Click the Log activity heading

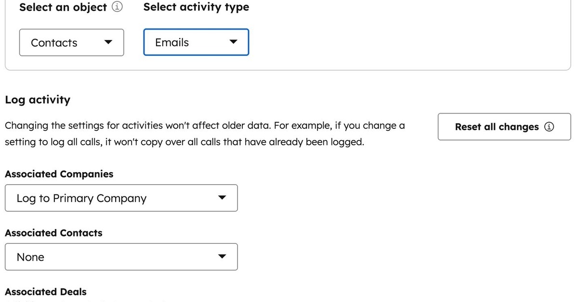point(38,100)
